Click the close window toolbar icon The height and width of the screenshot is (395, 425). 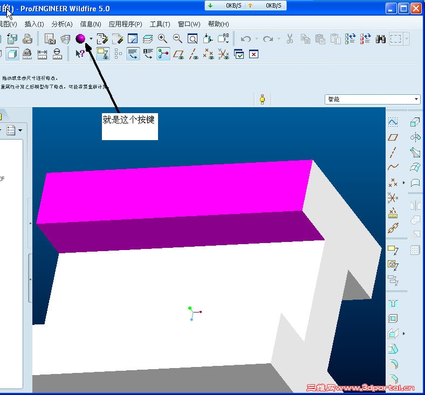point(253,54)
